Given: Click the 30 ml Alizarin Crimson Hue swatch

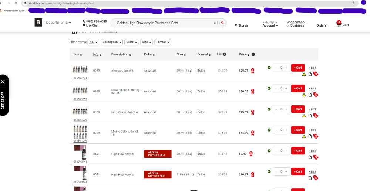Looking at the screenshot, I should pyautogui.click(x=158, y=154).
